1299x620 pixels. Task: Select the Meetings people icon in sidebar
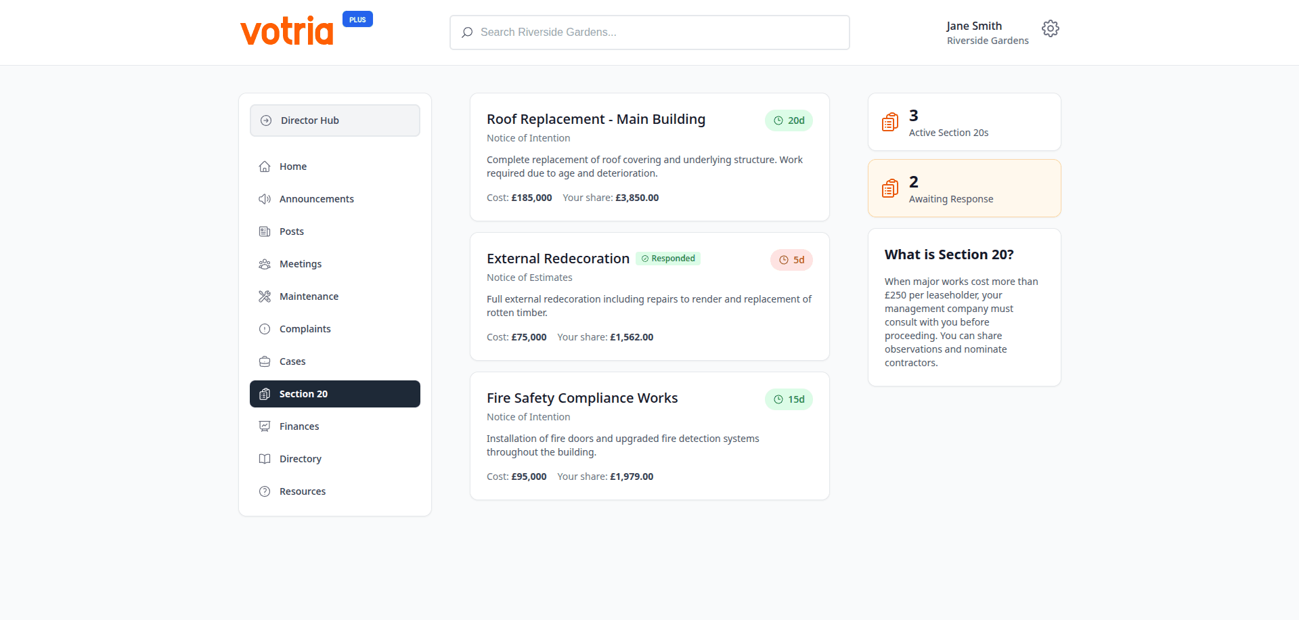pos(265,264)
